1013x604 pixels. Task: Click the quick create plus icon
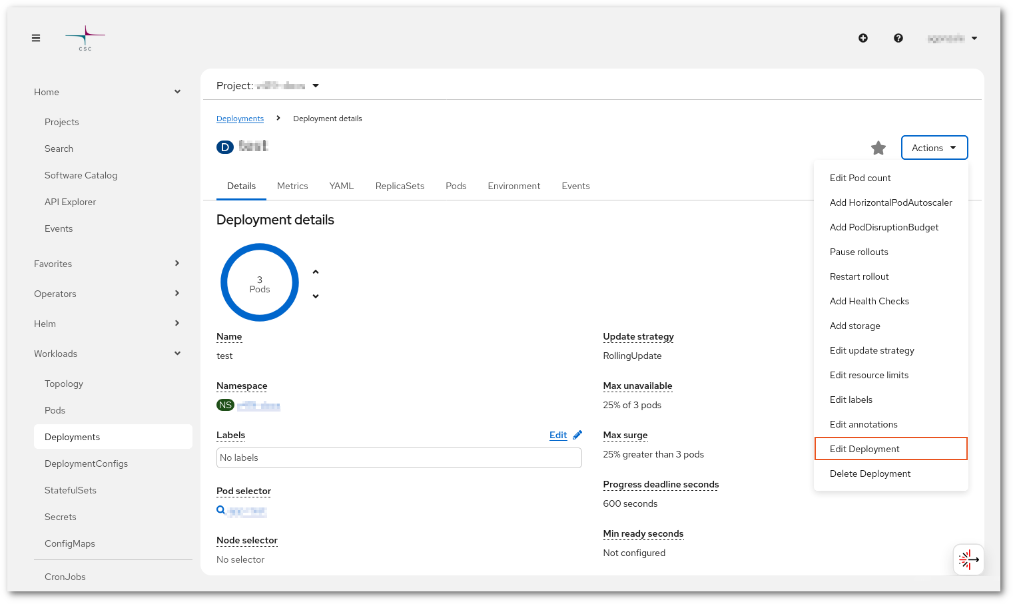coord(862,38)
